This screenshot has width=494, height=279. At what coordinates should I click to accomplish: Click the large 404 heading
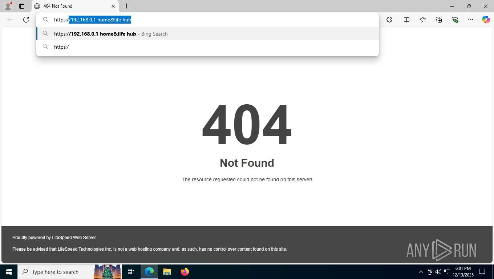(x=247, y=125)
